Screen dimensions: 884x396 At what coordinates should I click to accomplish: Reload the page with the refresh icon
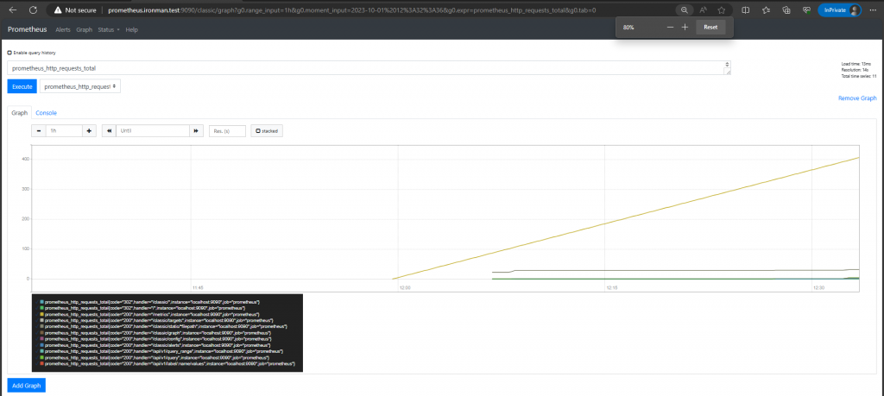pos(34,10)
